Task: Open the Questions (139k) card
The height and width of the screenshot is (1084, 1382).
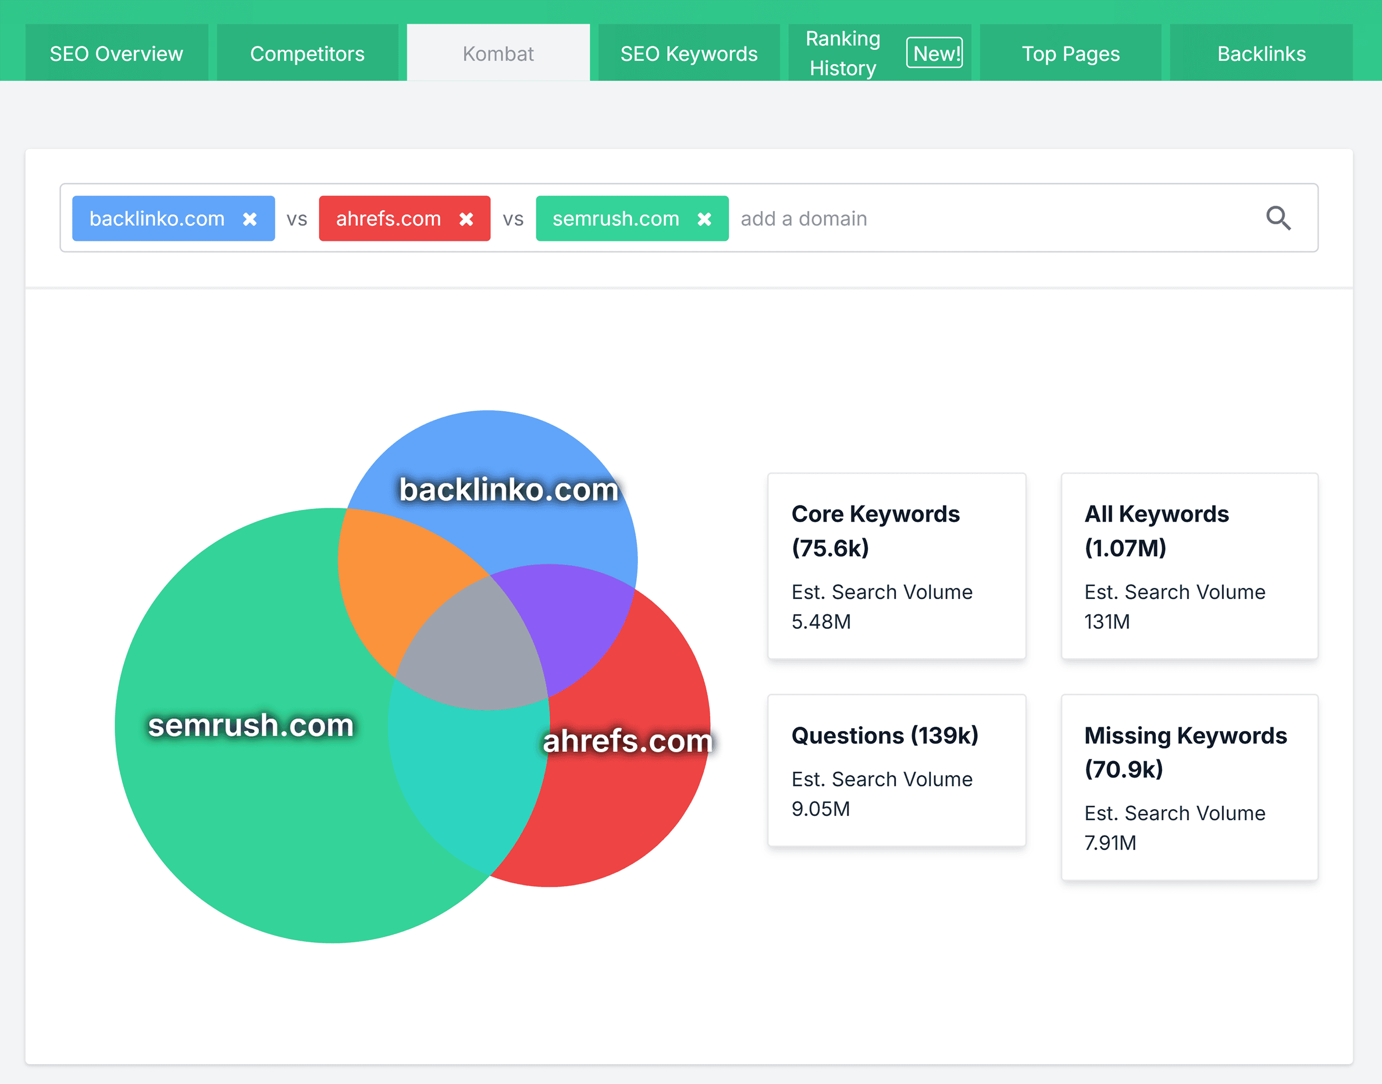Action: (897, 770)
